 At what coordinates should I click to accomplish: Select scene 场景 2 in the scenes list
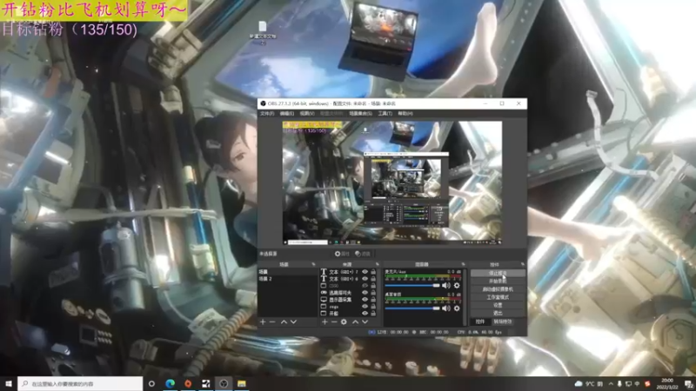click(x=288, y=279)
